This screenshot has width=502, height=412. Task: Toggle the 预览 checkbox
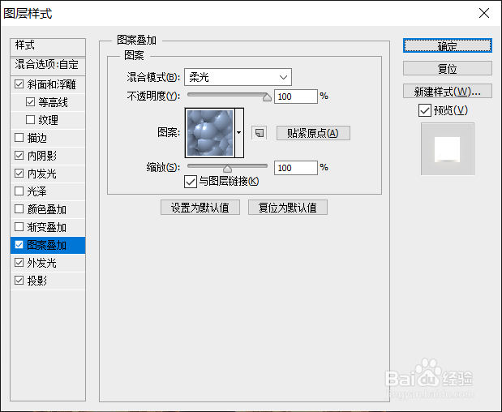click(424, 110)
